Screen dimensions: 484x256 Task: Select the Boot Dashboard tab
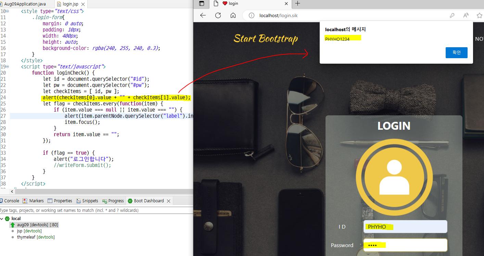point(149,201)
